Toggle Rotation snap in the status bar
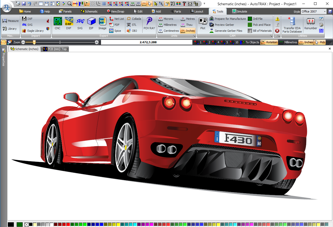Image resolution: width=333 pixels, height=227 pixels. point(269,42)
